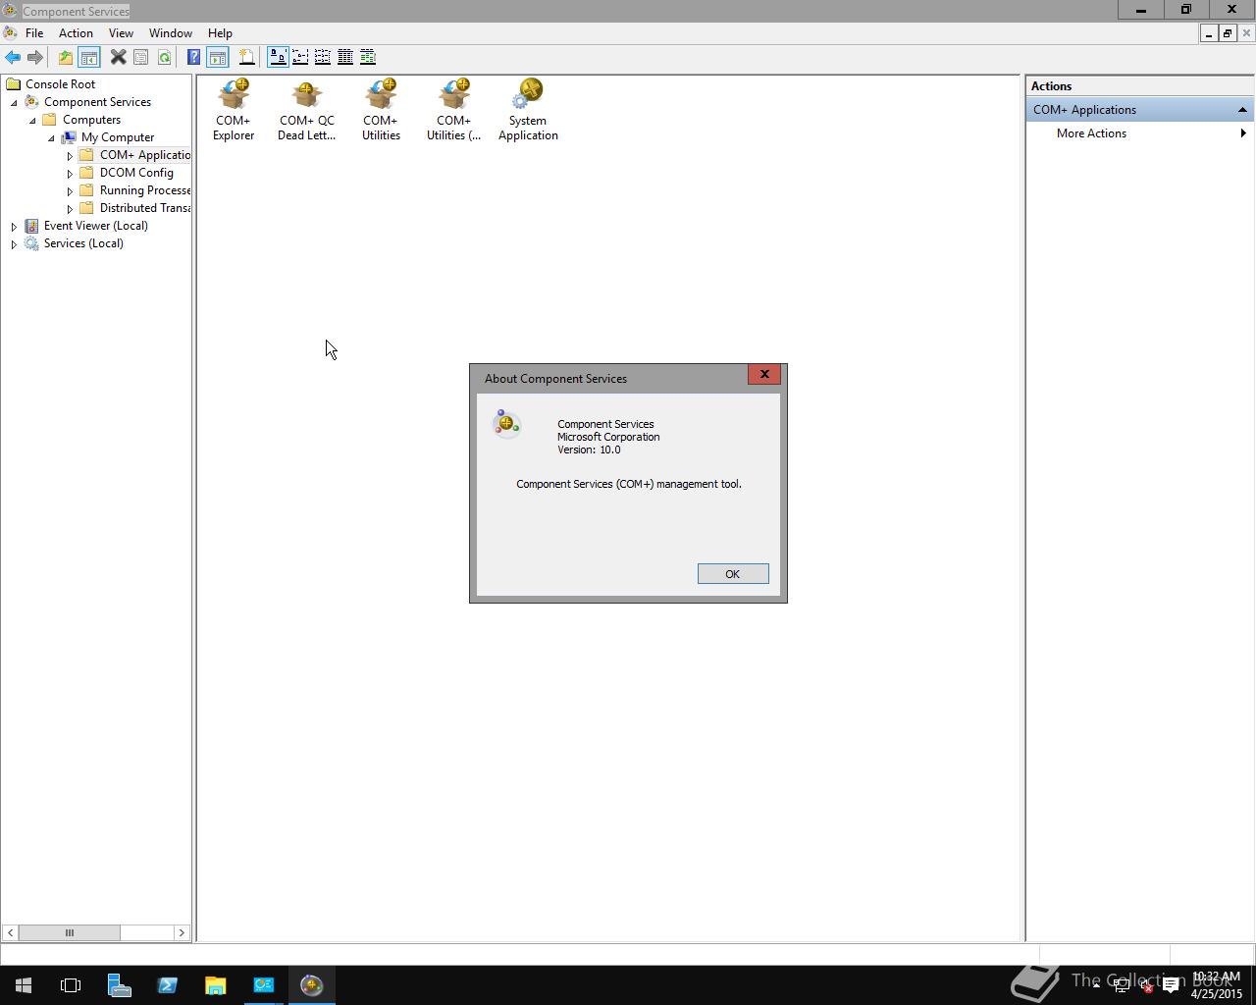Click the tree pane scroll right arrow

coord(182,932)
